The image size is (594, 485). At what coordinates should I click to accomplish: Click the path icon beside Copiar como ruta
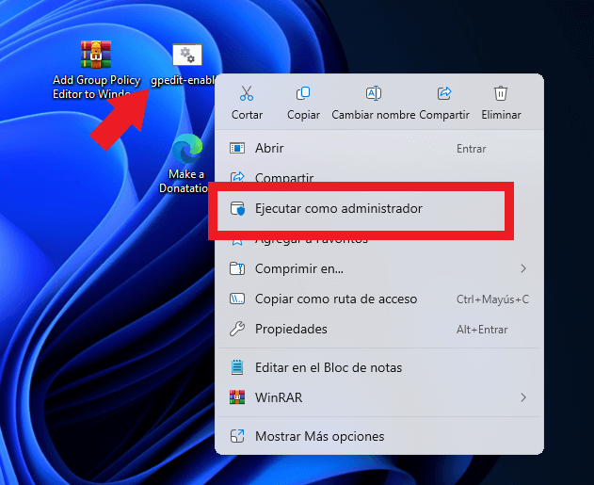(237, 299)
